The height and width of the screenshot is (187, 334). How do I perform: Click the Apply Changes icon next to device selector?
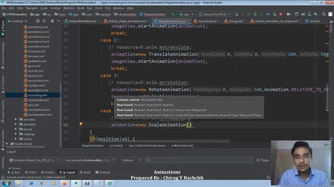pyautogui.click(x=236, y=14)
